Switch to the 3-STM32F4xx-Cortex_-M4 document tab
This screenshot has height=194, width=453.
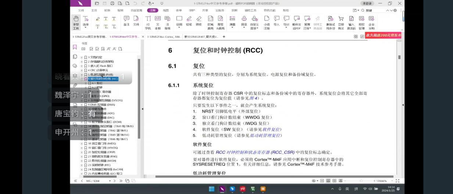[x=164, y=37]
